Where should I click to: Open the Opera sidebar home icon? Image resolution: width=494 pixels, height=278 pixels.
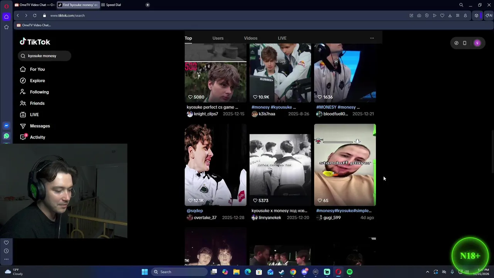tap(6, 17)
